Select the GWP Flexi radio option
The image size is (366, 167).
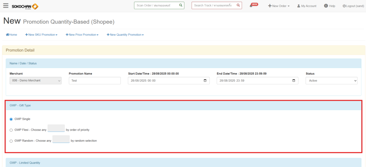point(11,130)
